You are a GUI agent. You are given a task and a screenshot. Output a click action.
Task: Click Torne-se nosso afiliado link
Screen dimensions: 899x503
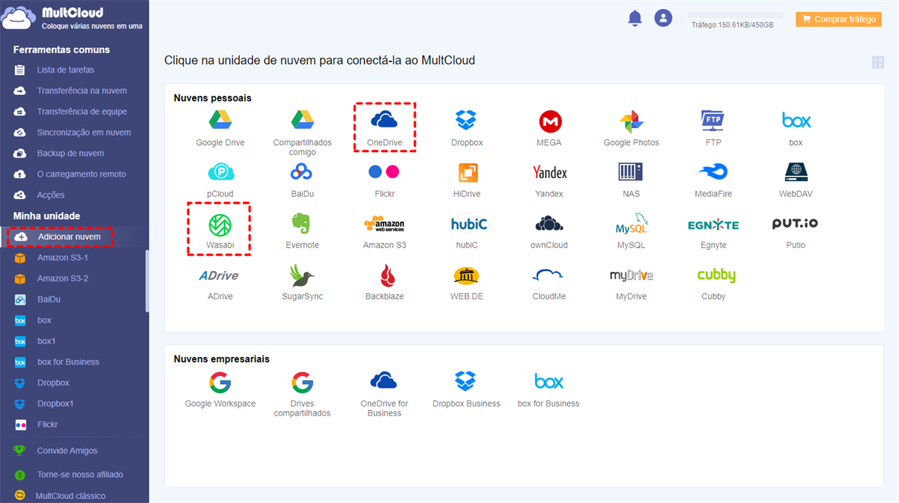pyautogui.click(x=80, y=475)
